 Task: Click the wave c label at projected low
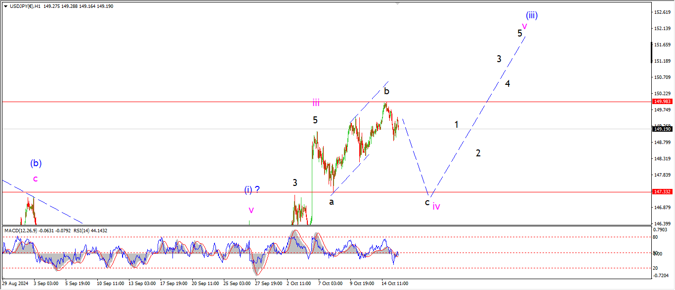tap(427, 202)
